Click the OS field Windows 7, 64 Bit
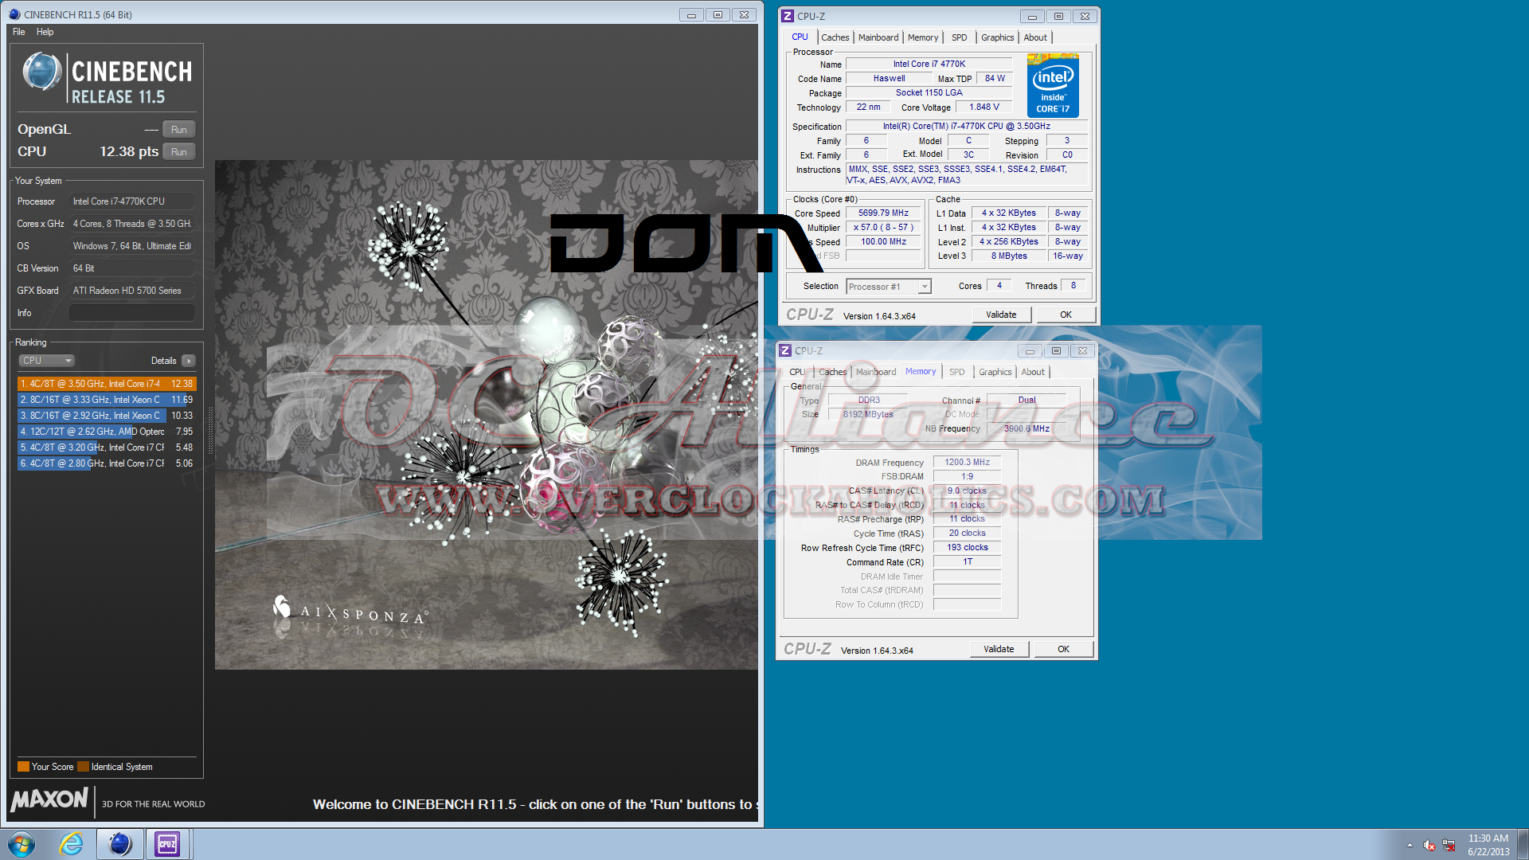This screenshot has height=860, width=1529. coord(131,246)
